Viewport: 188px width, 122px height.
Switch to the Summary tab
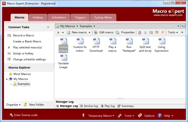pyautogui.click(x=126, y=106)
